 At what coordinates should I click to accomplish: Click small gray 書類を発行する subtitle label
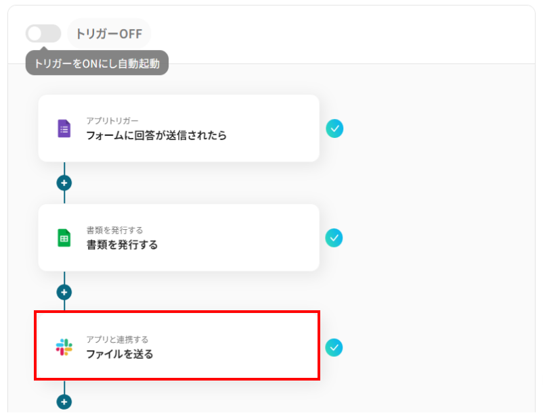click(114, 230)
